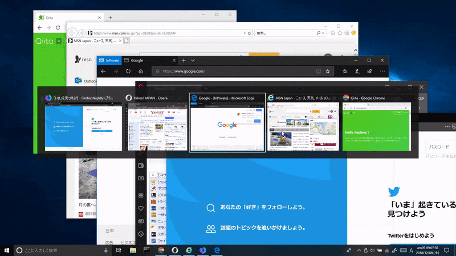Image resolution: width=456 pixels, height=256 pixels.
Task: Add Google page to Edge favorites star
Action: pos(328,71)
